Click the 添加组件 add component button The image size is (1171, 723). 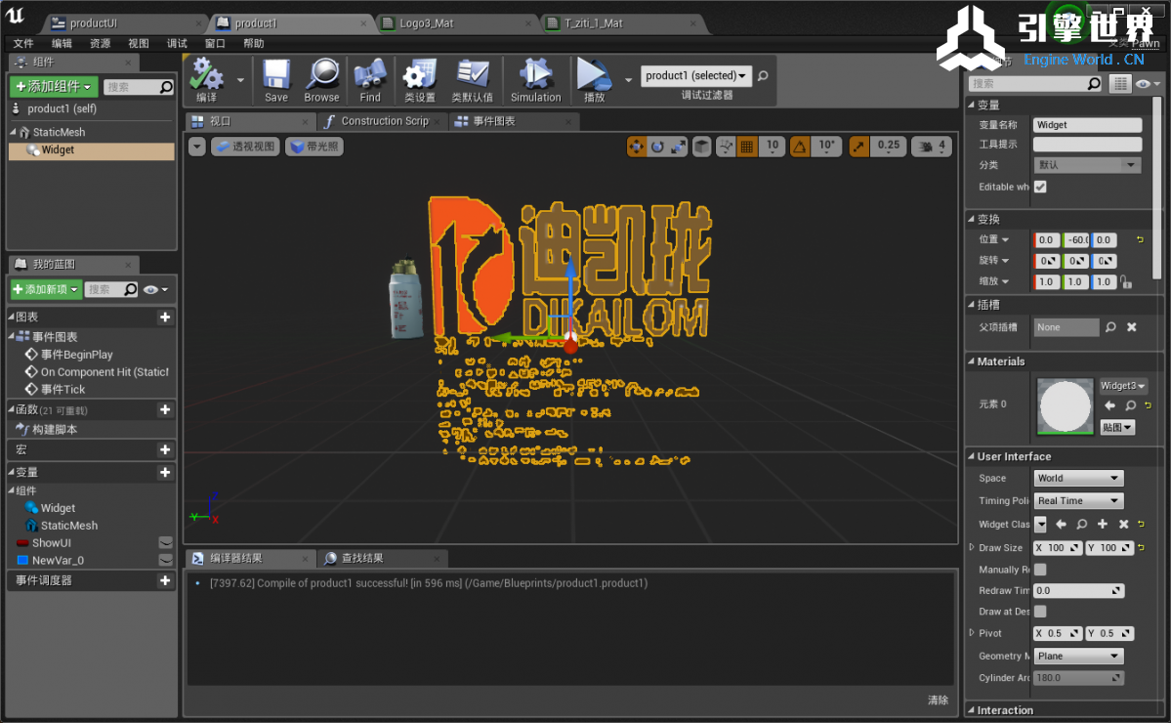pos(54,87)
